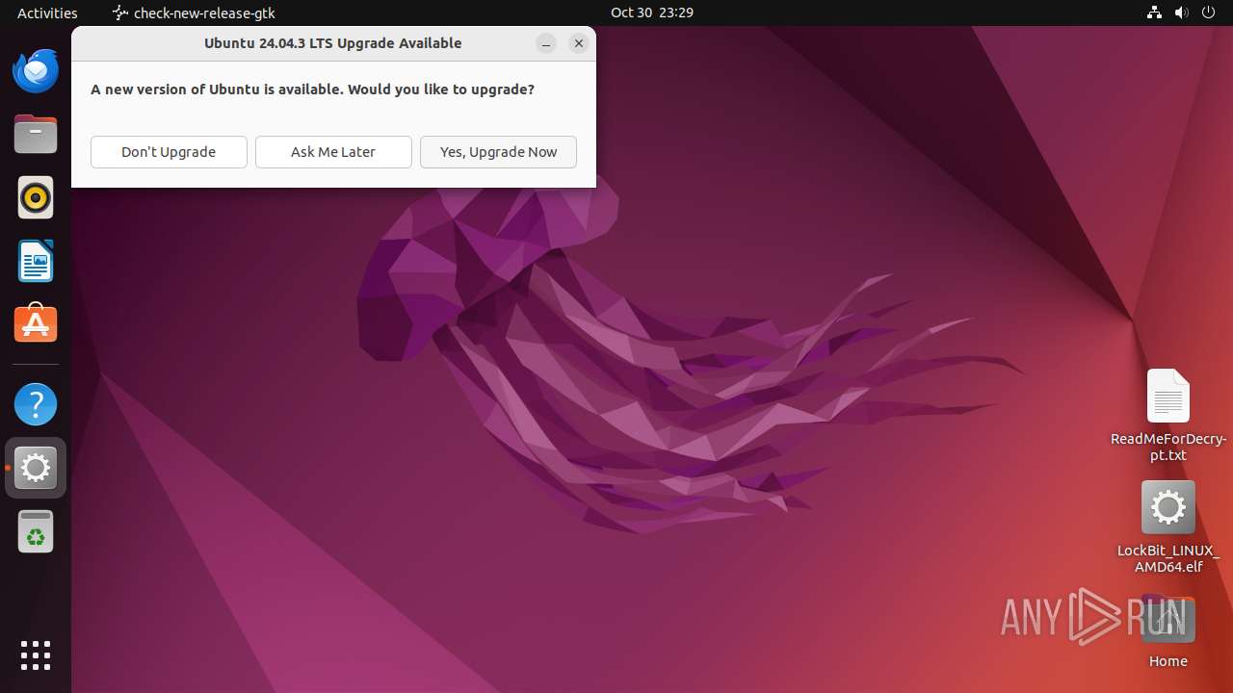This screenshot has width=1233, height=693.
Task: Open the Trash in the dock
Action: [36, 531]
